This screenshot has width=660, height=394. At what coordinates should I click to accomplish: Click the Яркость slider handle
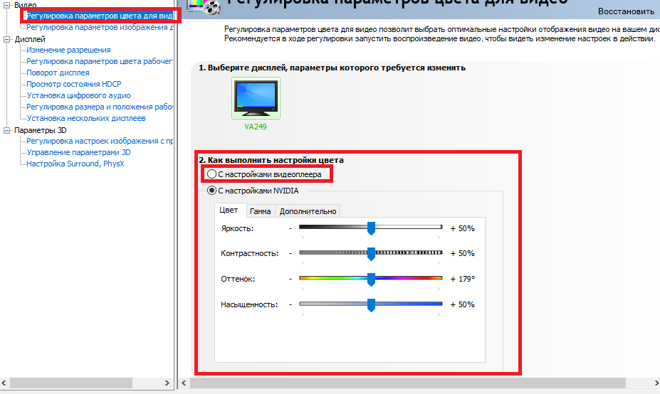click(x=371, y=228)
